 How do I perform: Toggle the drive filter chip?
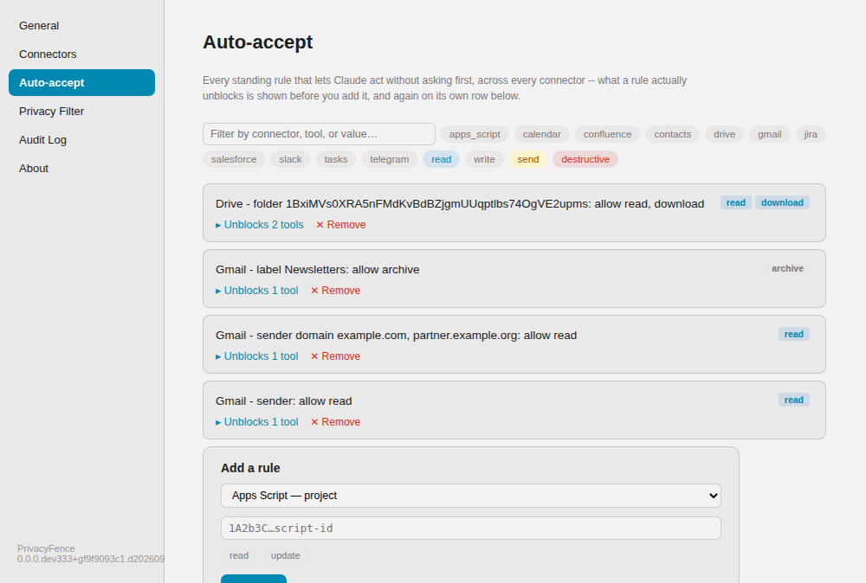pyautogui.click(x=724, y=134)
